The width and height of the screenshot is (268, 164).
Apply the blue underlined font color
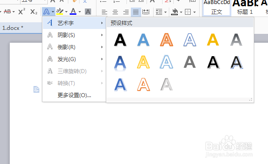coord(73,12)
